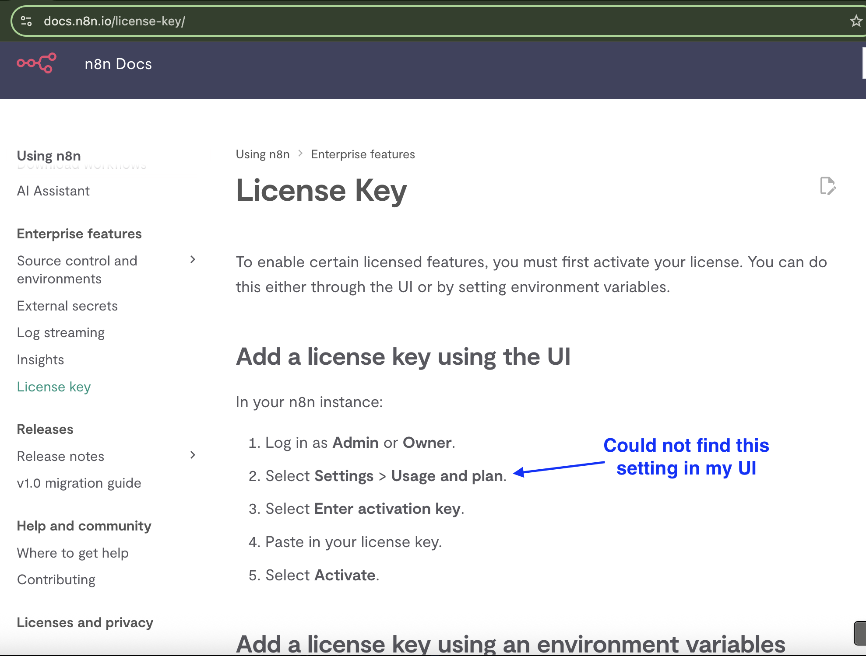This screenshot has width=866, height=656.
Task: Click the docs.n8n.io address bar URL
Action: coord(114,21)
